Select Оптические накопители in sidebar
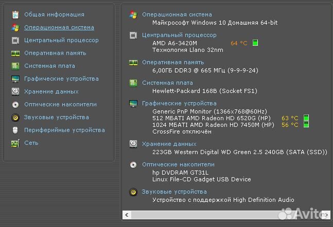 (61, 104)
